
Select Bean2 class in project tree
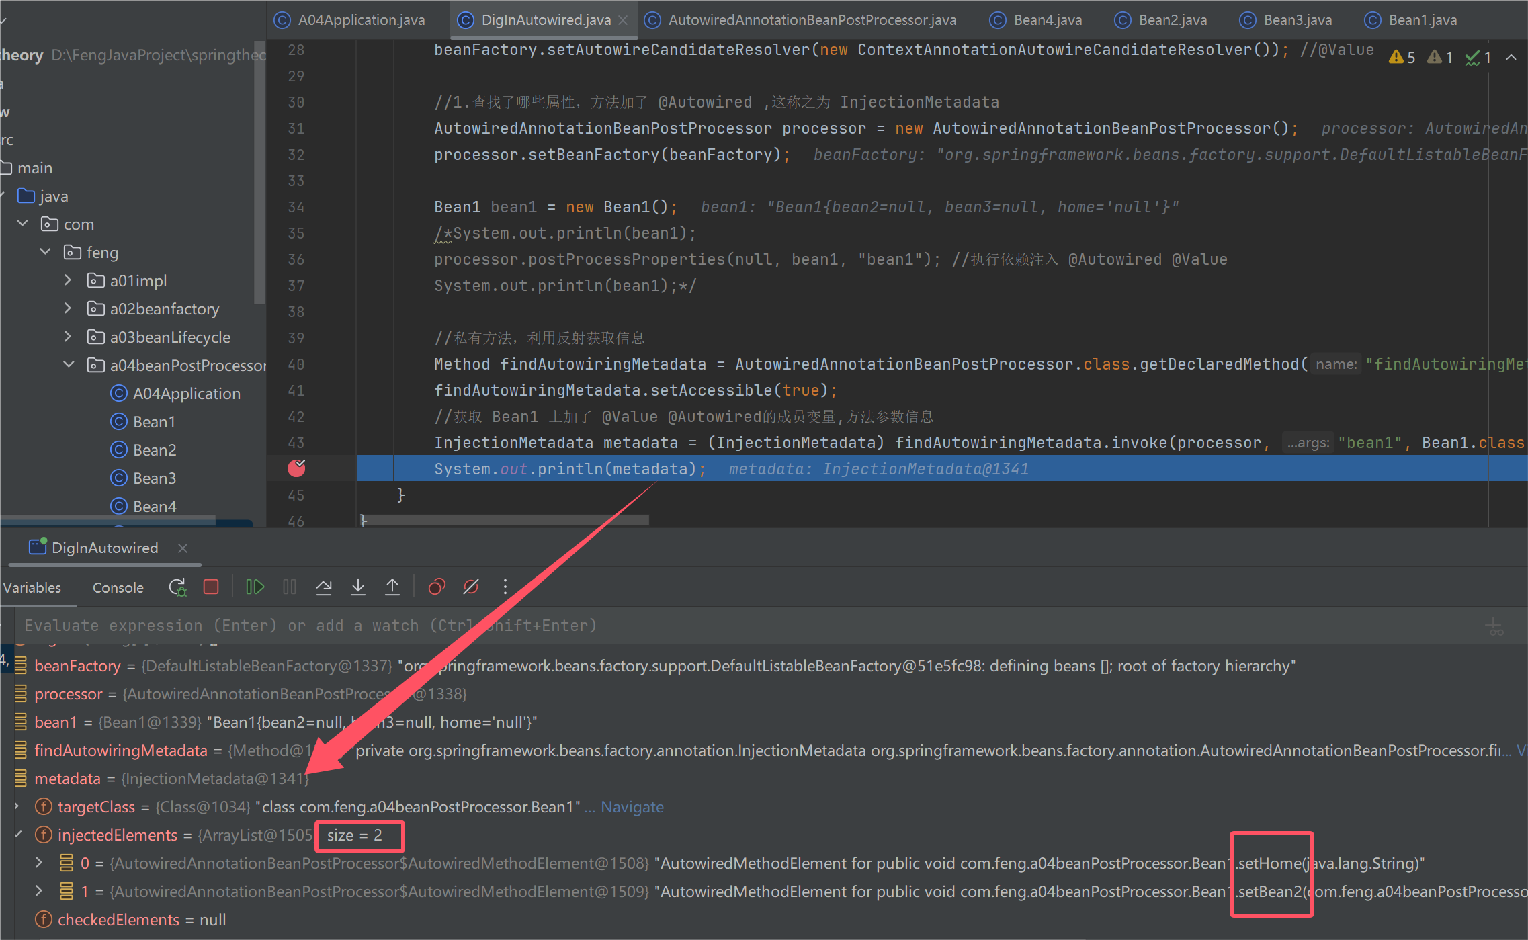point(143,450)
